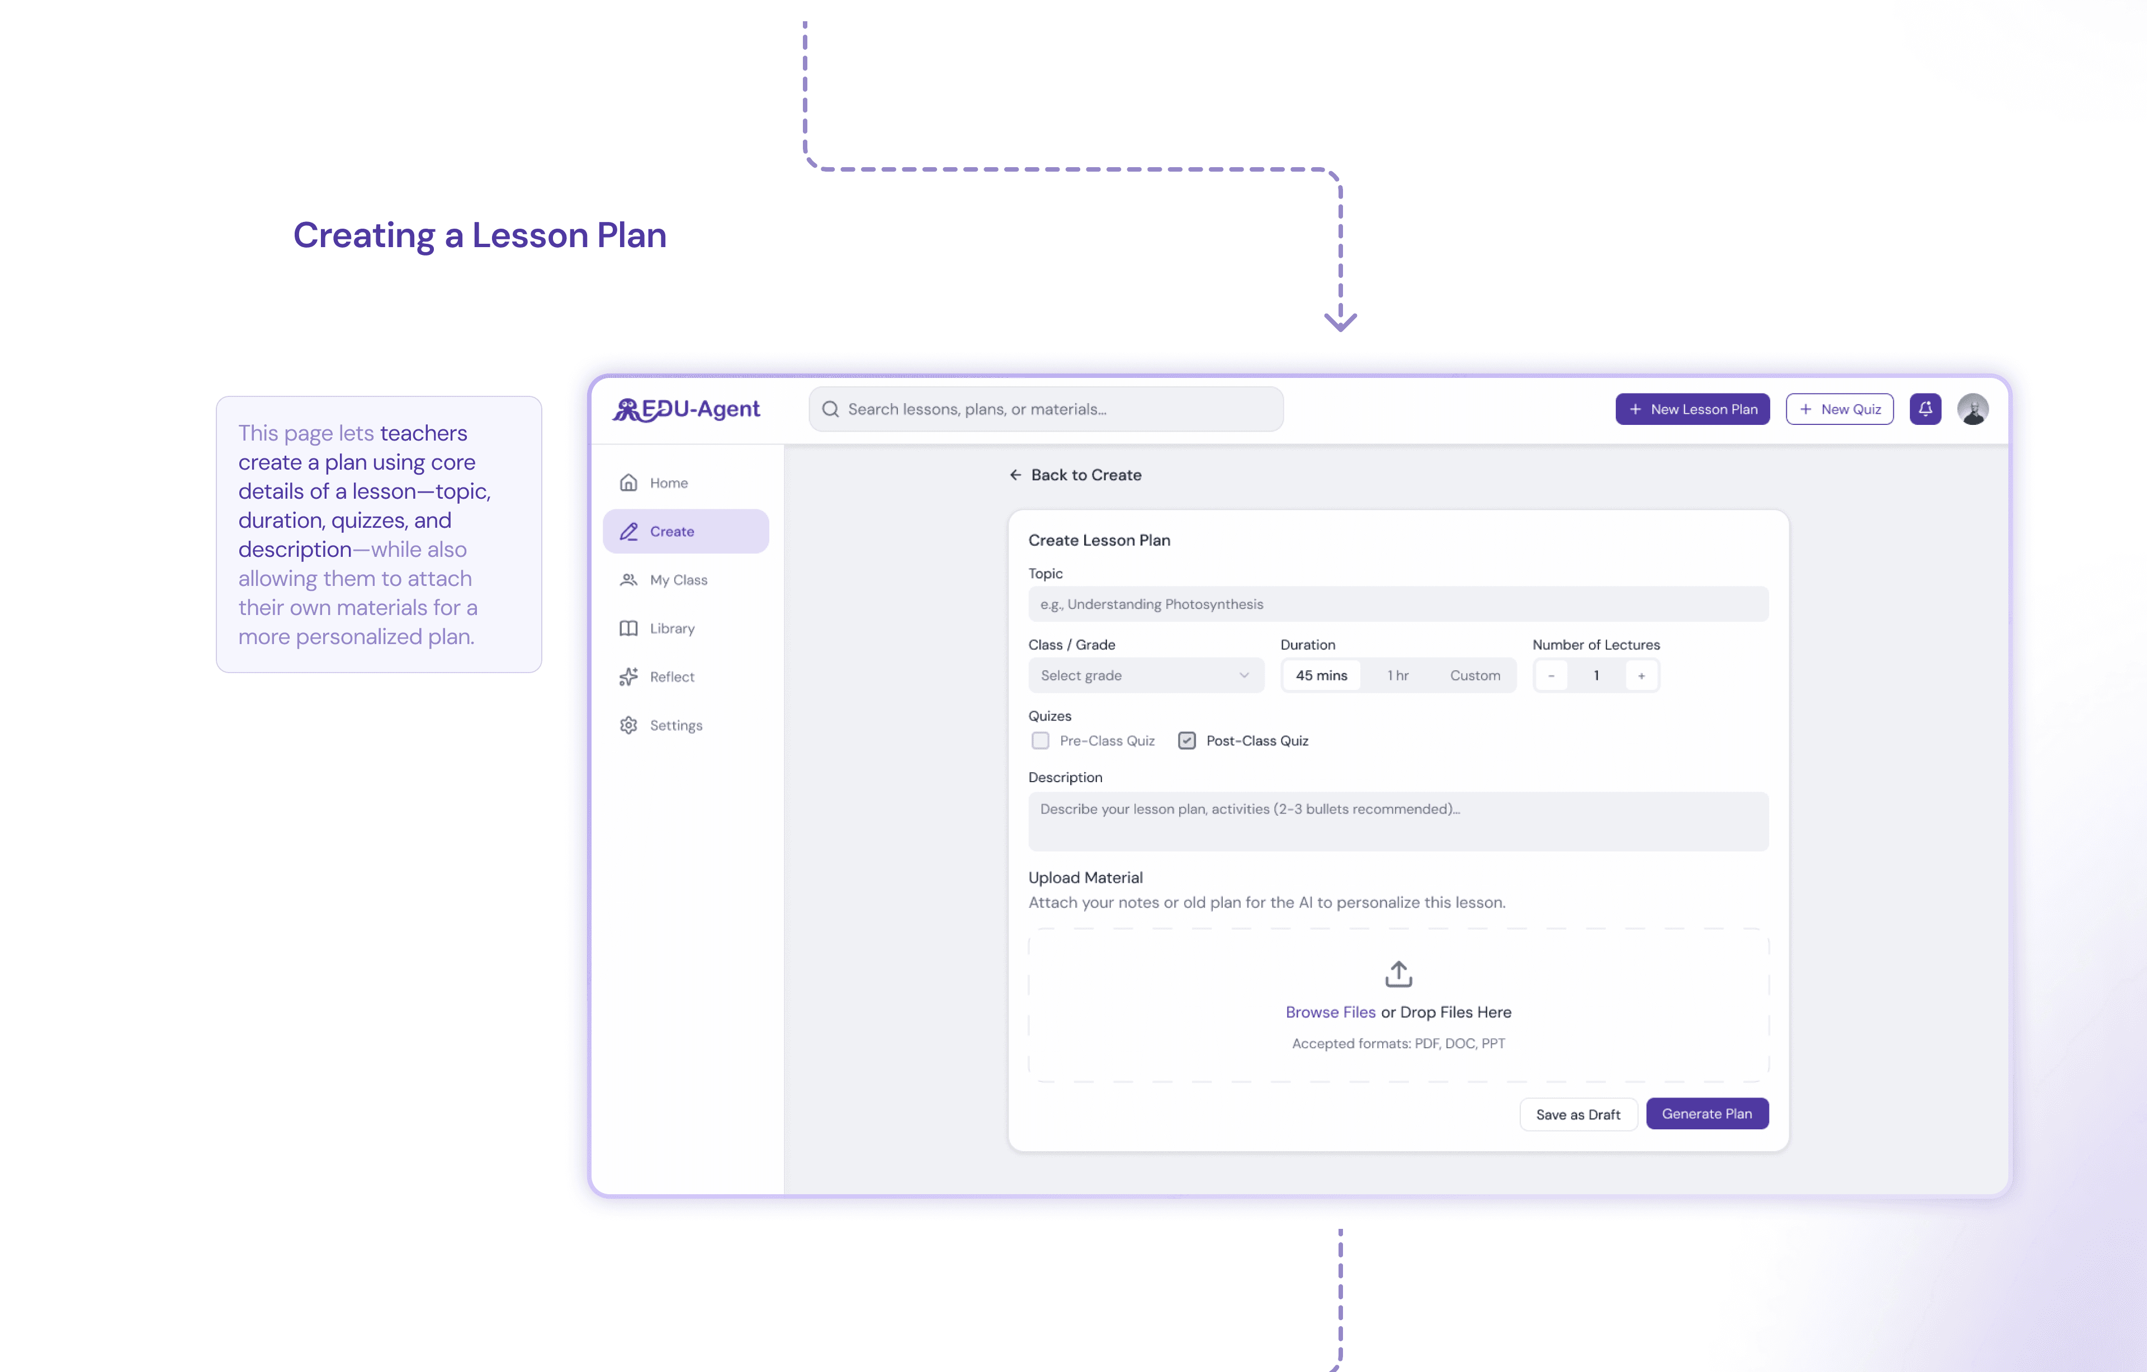Click the upload arrow icon
Screen dimensions: 2147x1372
[1398, 973]
